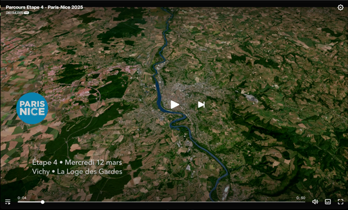Mute the video with the speaker icon
Viewport: 348px width, 210px height.
pyautogui.click(x=315, y=201)
